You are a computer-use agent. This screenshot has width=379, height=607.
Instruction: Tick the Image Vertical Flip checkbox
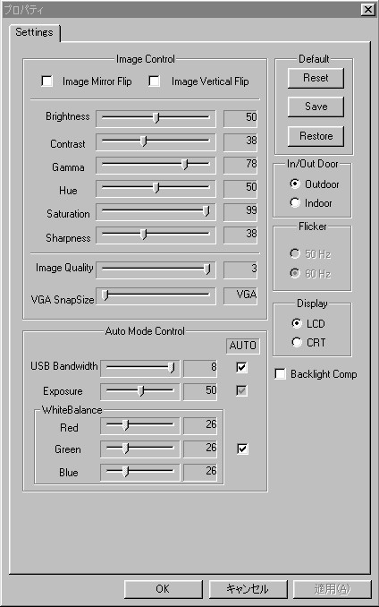154,81
